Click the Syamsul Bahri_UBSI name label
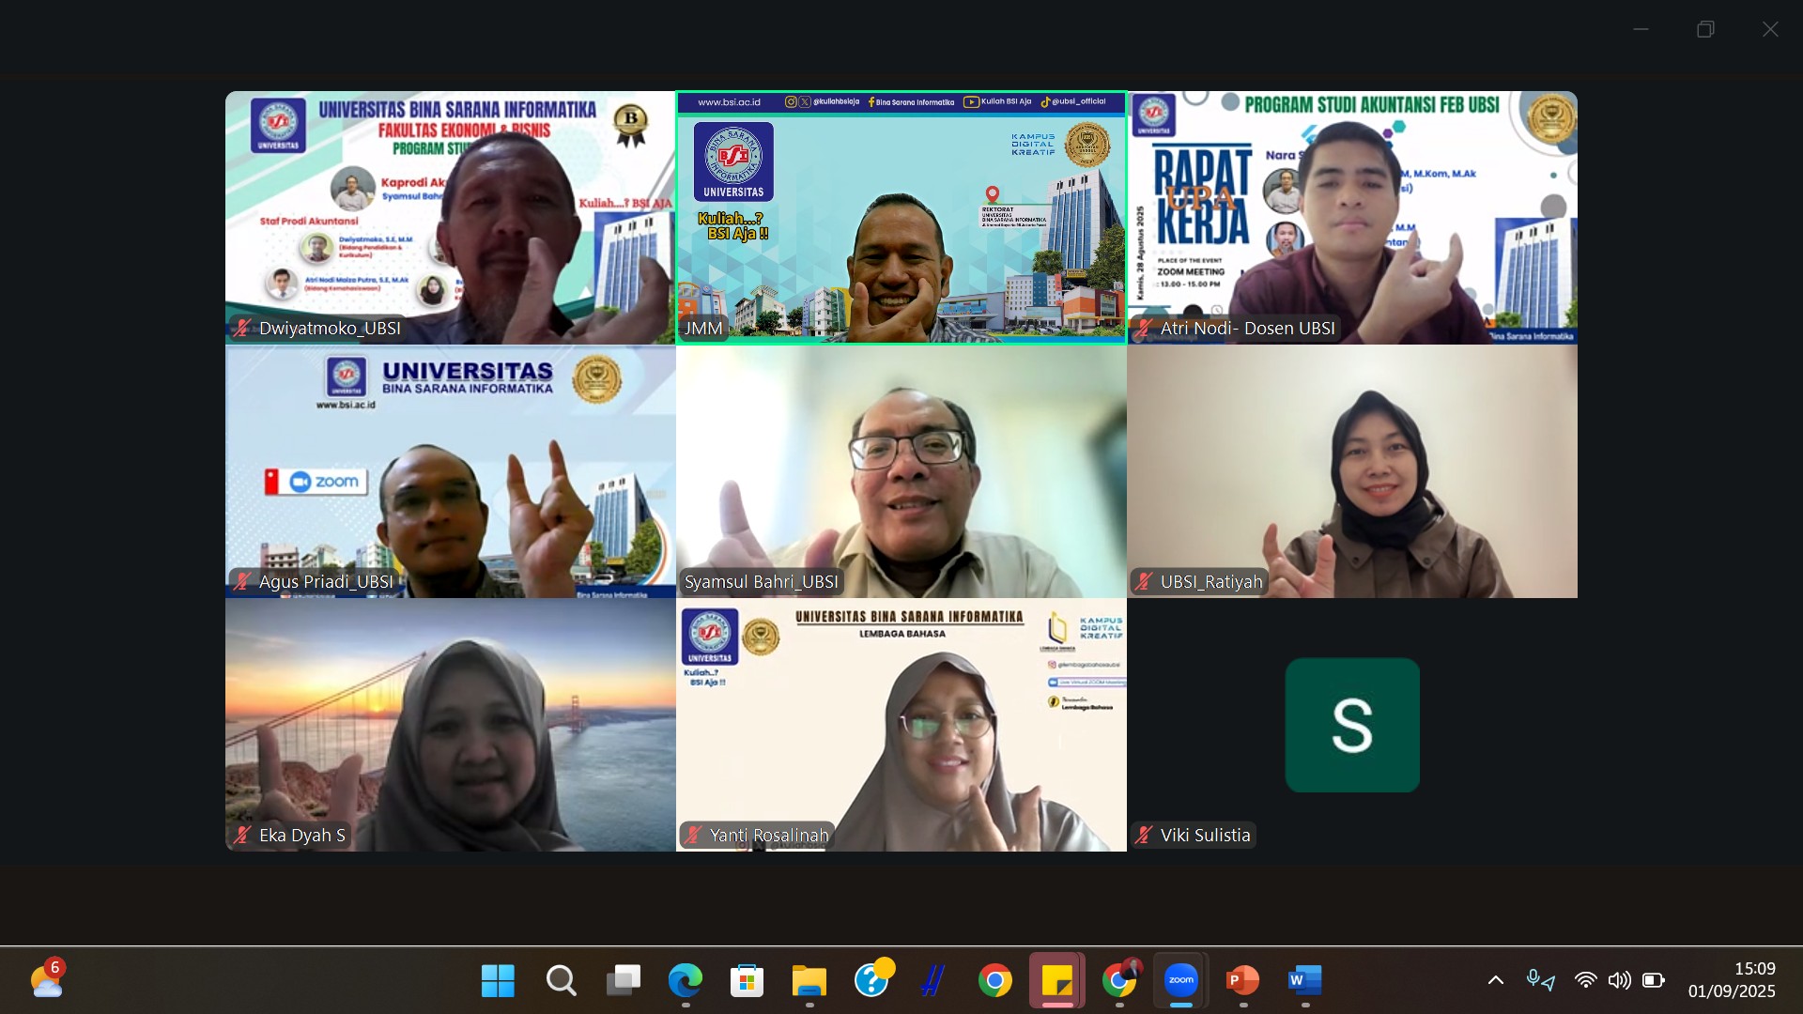 click(x=761, y=581)
